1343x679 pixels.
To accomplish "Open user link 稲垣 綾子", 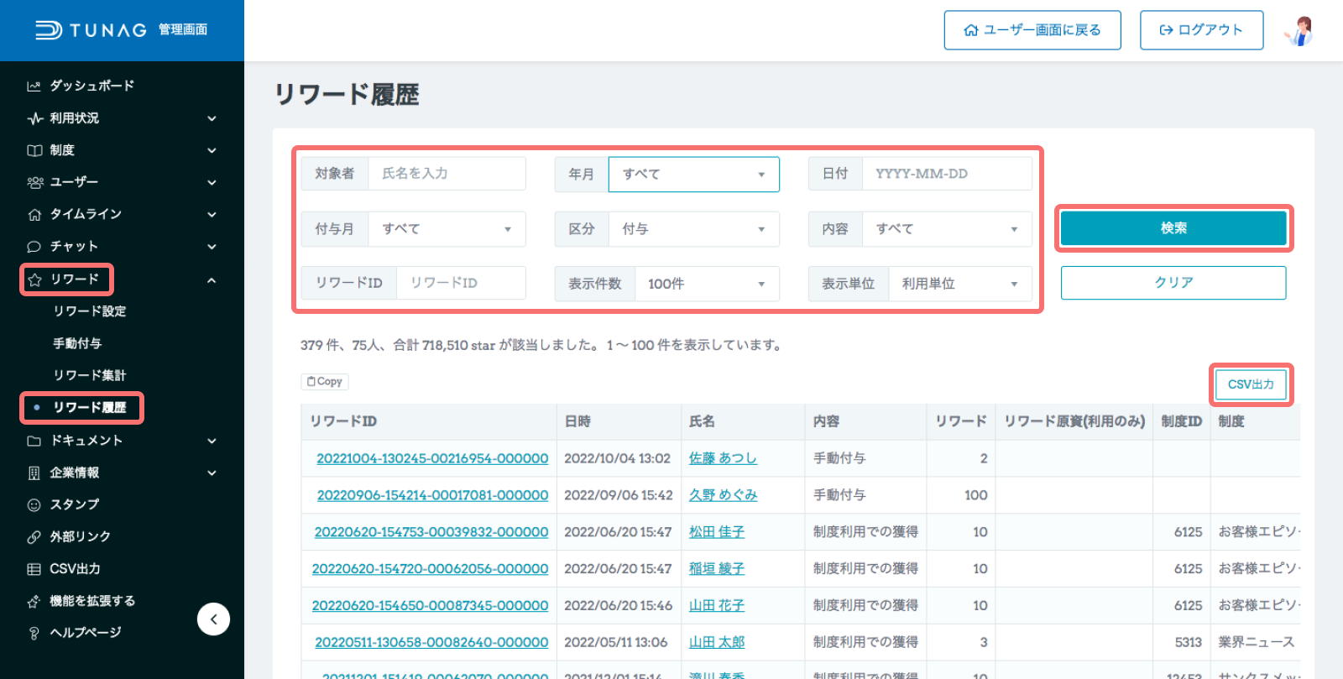I will (x=717, y=569).
